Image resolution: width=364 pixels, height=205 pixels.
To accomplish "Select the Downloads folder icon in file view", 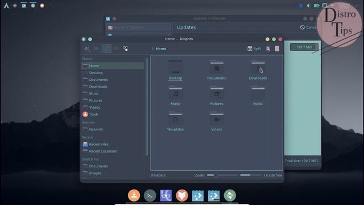I will tap(258, 67).
